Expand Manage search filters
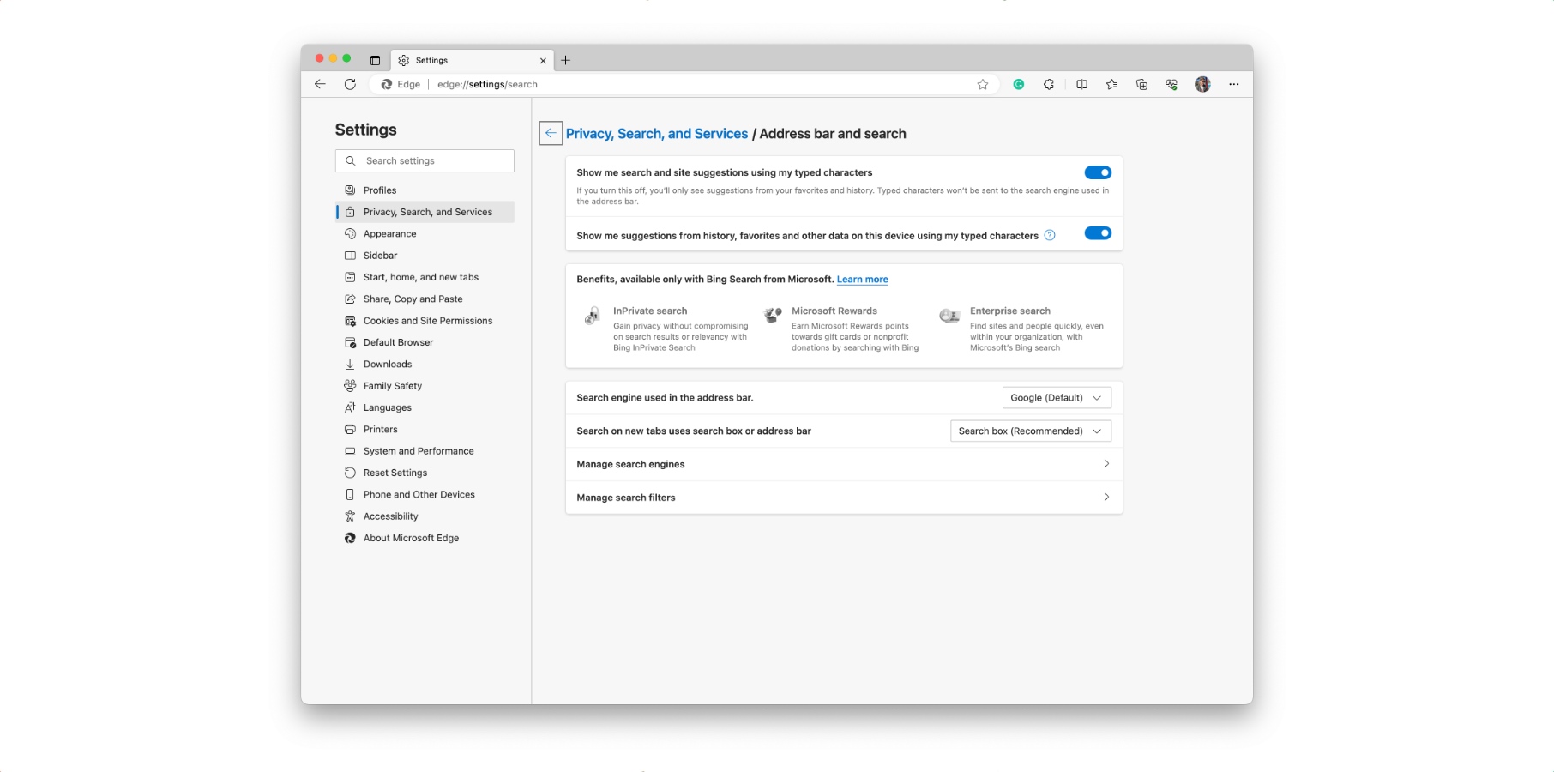 pos(844,498)
